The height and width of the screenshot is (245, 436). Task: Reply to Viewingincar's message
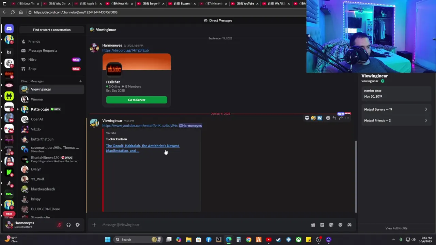click(334, 118)
